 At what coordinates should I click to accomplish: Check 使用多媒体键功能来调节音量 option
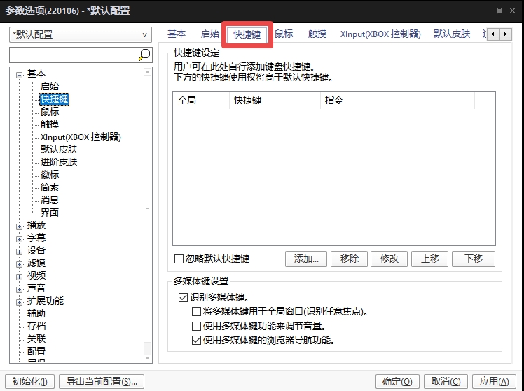[196, 326]
